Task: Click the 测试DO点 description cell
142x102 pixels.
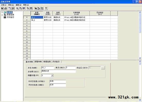Action: [x=58, y=17]
